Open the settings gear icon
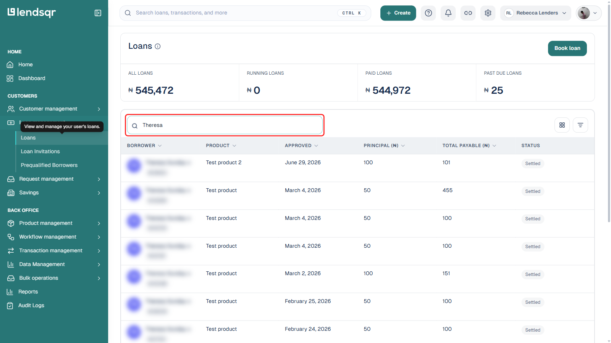 (488, 13)
